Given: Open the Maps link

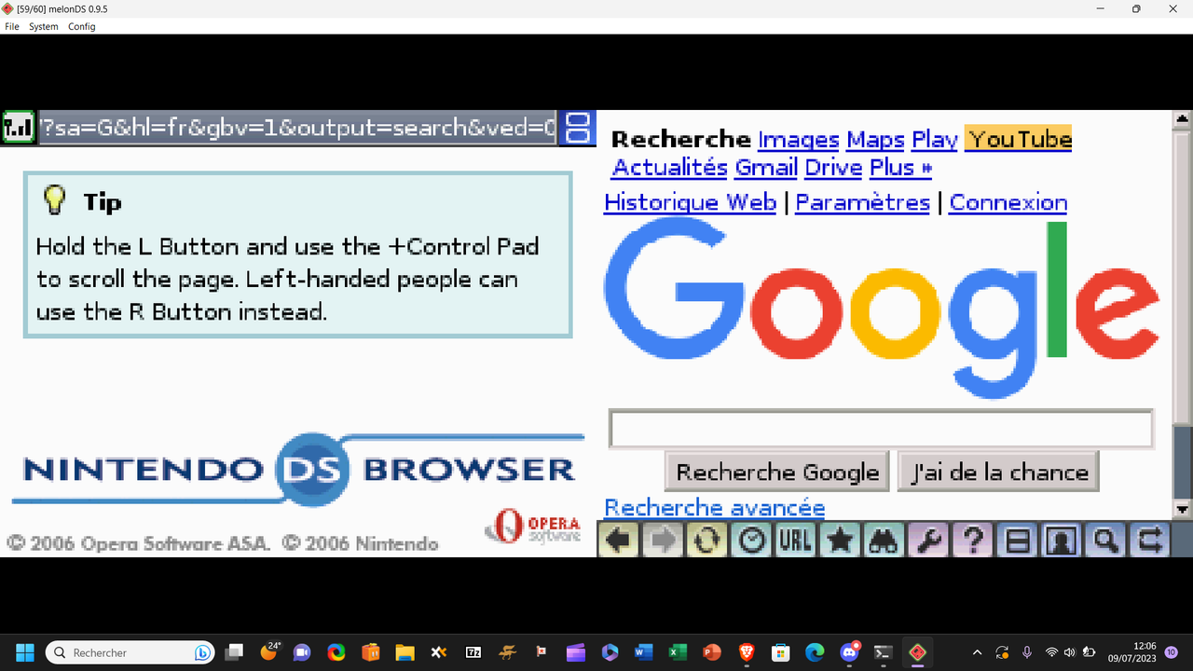Looking at the screenshot, I should tap(875, 140).
